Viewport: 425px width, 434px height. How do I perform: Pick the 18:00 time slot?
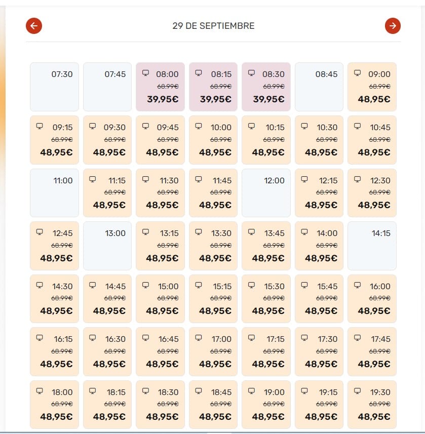[x=54, y=405]
